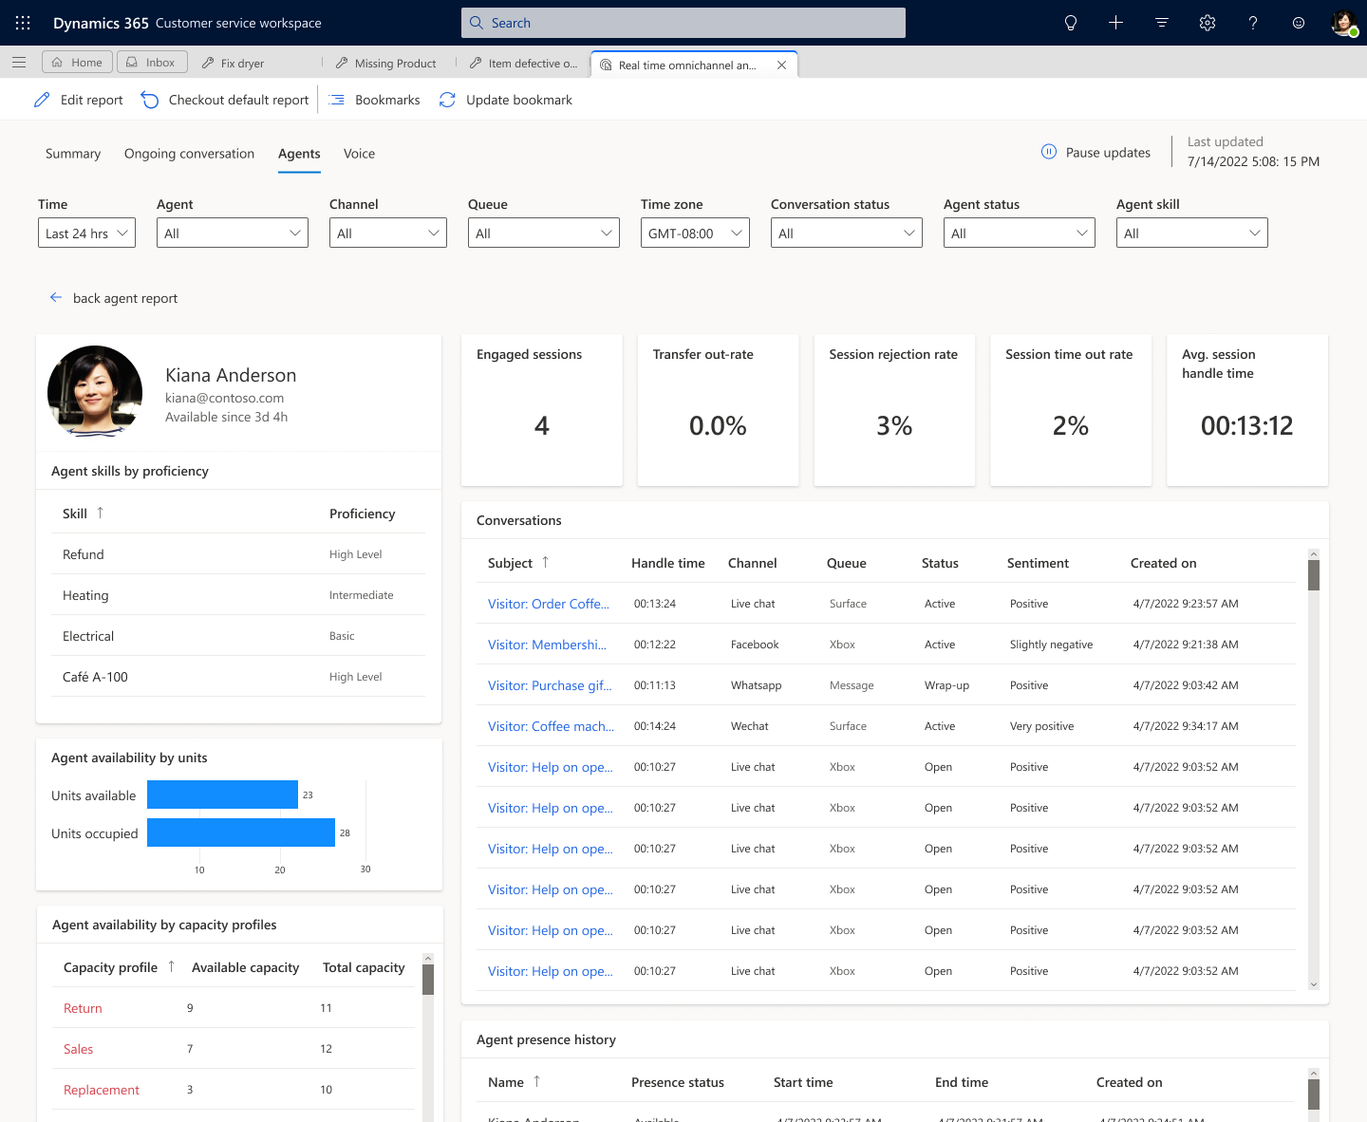Expand the Agent skill dropdown
This screenshot has height=1122, width=1367.
[1192, 233]
